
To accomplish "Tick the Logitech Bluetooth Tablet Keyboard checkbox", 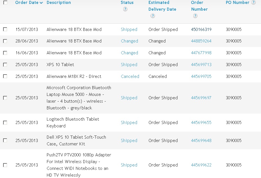I will point(5,123).
